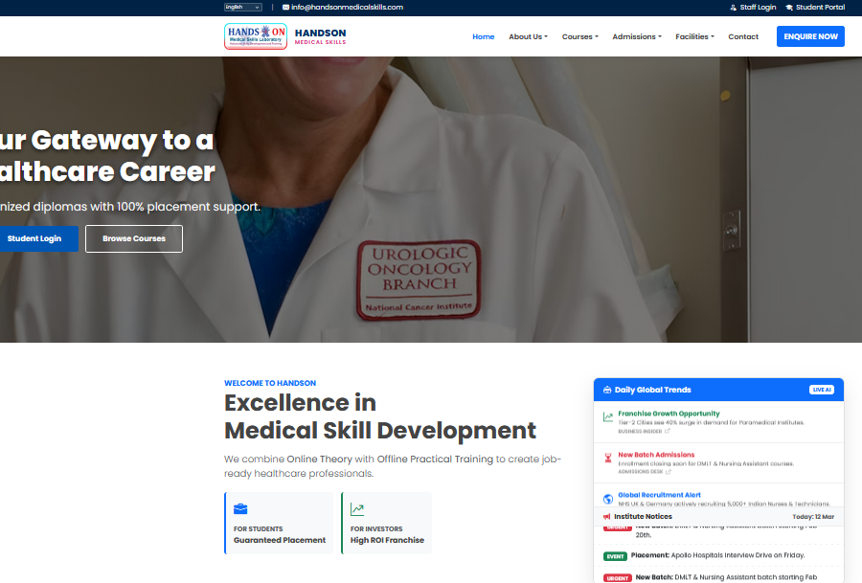862x583 pixels.
Task: Click the Hands On Medical Skills logo
Action: [x=256, y=36]
